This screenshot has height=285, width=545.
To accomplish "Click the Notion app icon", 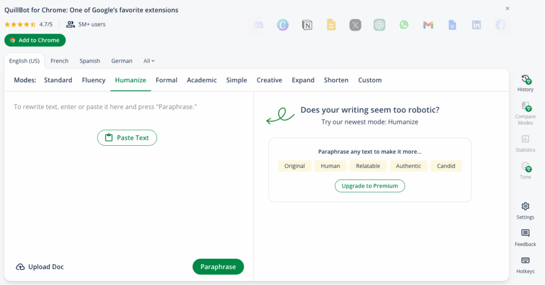I will pyautogui.click(x=307, y=25).
